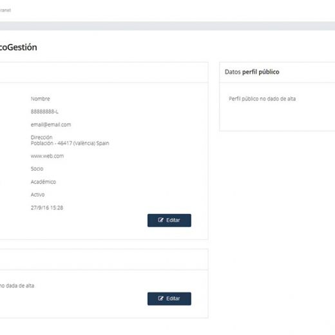Click the 'no dada de alta' text in lower panel

17,286
